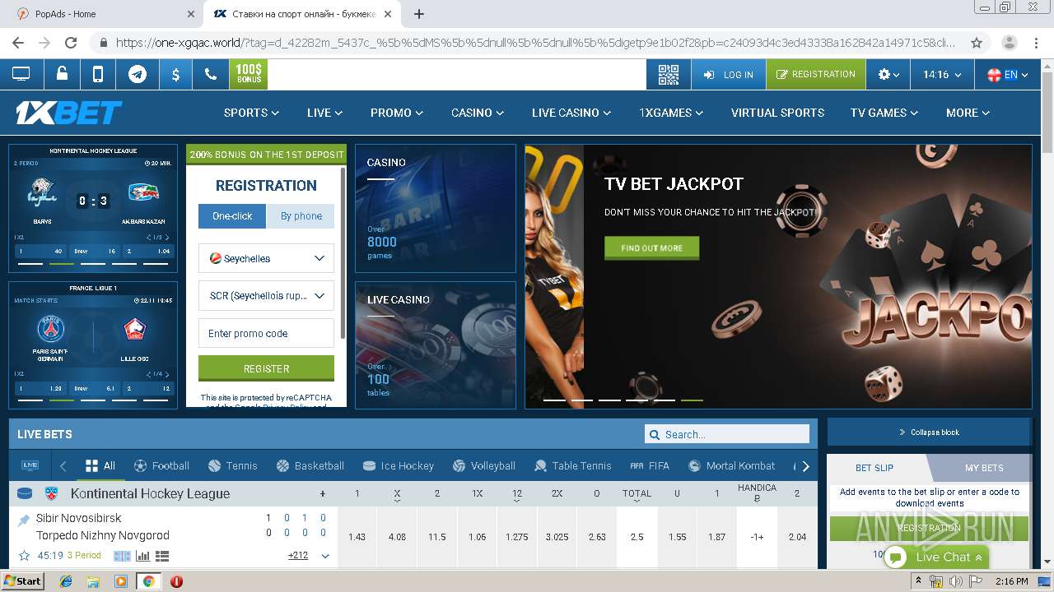Filter live bets by Ice Hockey
1054x592 pixels.
(399, 465)
